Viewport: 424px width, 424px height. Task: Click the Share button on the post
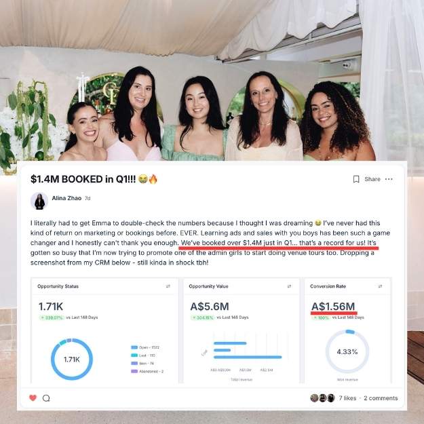(x=372, y=179)
